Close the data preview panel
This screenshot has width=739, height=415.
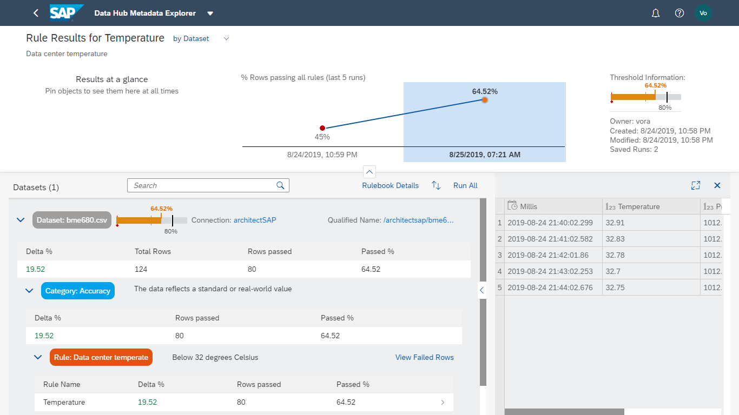pyautogui.click(x=717, y=185)
